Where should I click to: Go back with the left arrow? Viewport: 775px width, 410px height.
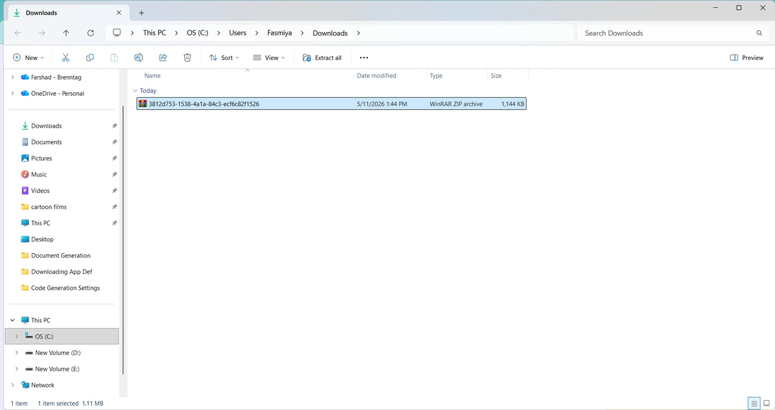tap(18, 33)
